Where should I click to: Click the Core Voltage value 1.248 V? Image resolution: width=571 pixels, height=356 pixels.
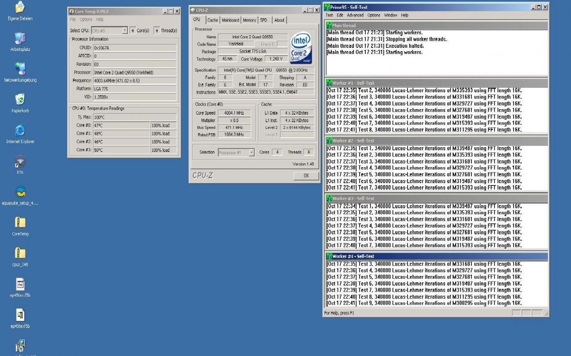276,59
